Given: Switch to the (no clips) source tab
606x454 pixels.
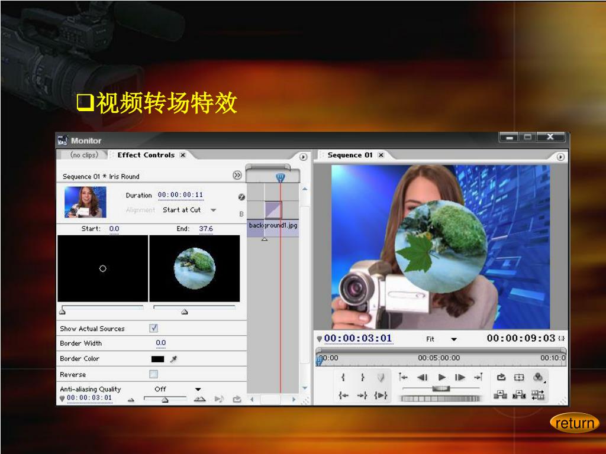Looking at the screenshot, I should (84, 155).
